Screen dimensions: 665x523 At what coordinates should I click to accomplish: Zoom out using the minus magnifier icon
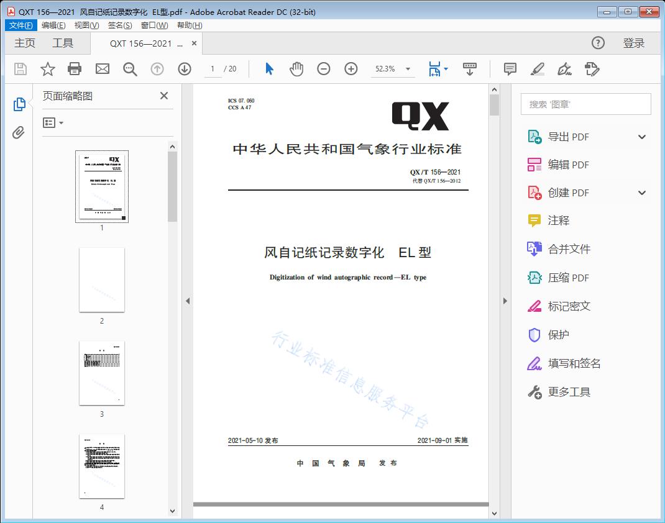(324, 69)
